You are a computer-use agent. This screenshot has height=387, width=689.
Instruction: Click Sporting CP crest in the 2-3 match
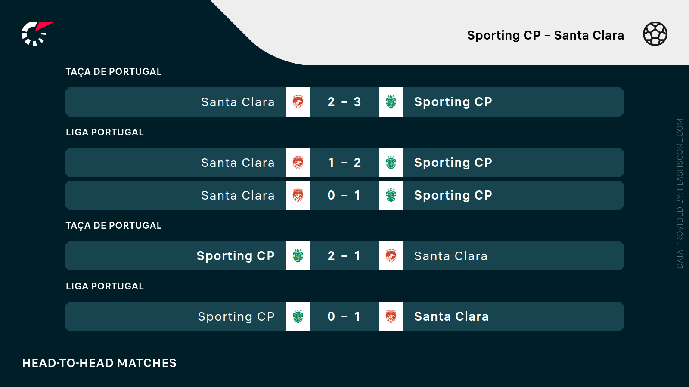(391, 102)
